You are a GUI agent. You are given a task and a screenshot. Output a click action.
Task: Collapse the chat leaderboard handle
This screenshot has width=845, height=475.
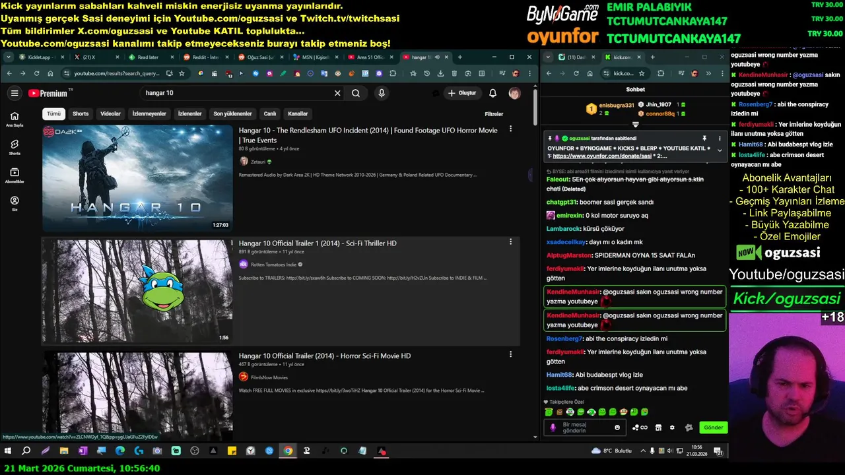coord(636,125)
